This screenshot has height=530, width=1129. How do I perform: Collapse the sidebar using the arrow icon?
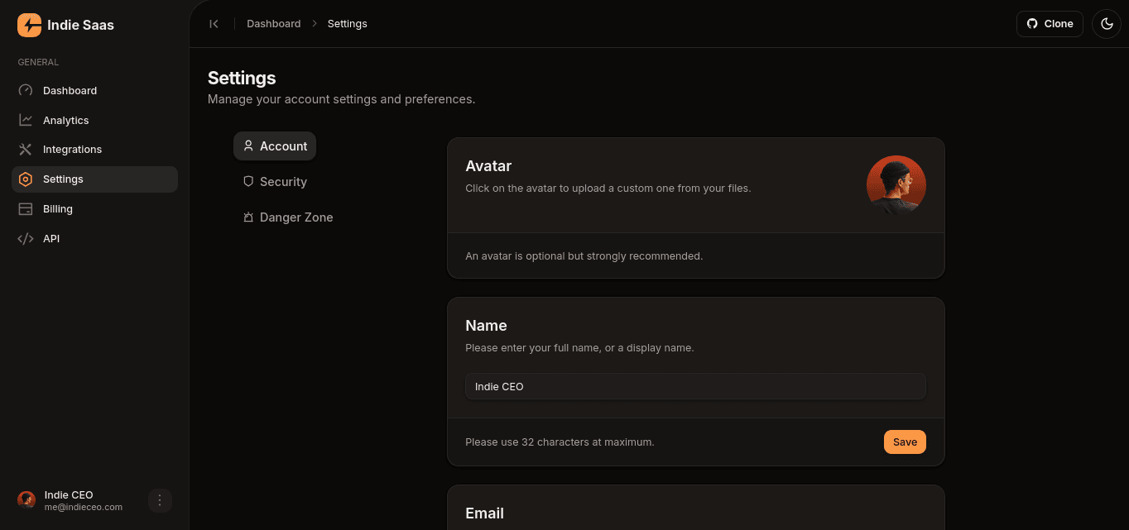214,23
